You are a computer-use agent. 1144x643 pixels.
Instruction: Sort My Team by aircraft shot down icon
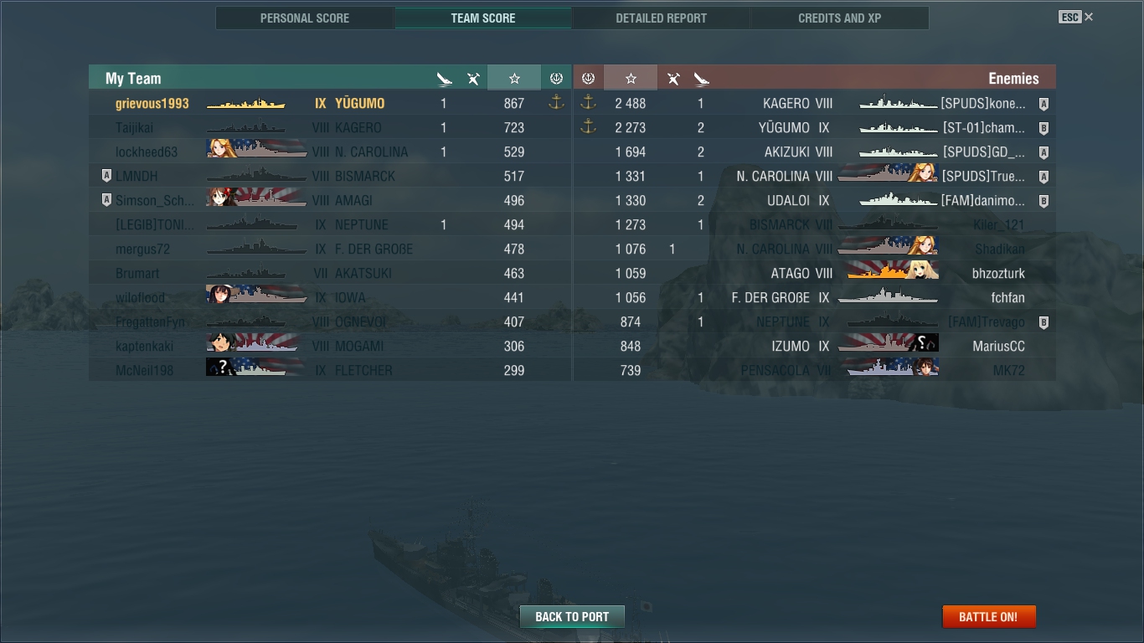pyautogui.click(x=474, y=79)
